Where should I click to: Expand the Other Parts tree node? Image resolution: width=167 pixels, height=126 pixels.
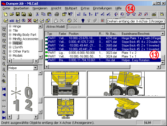click(10, 51)
